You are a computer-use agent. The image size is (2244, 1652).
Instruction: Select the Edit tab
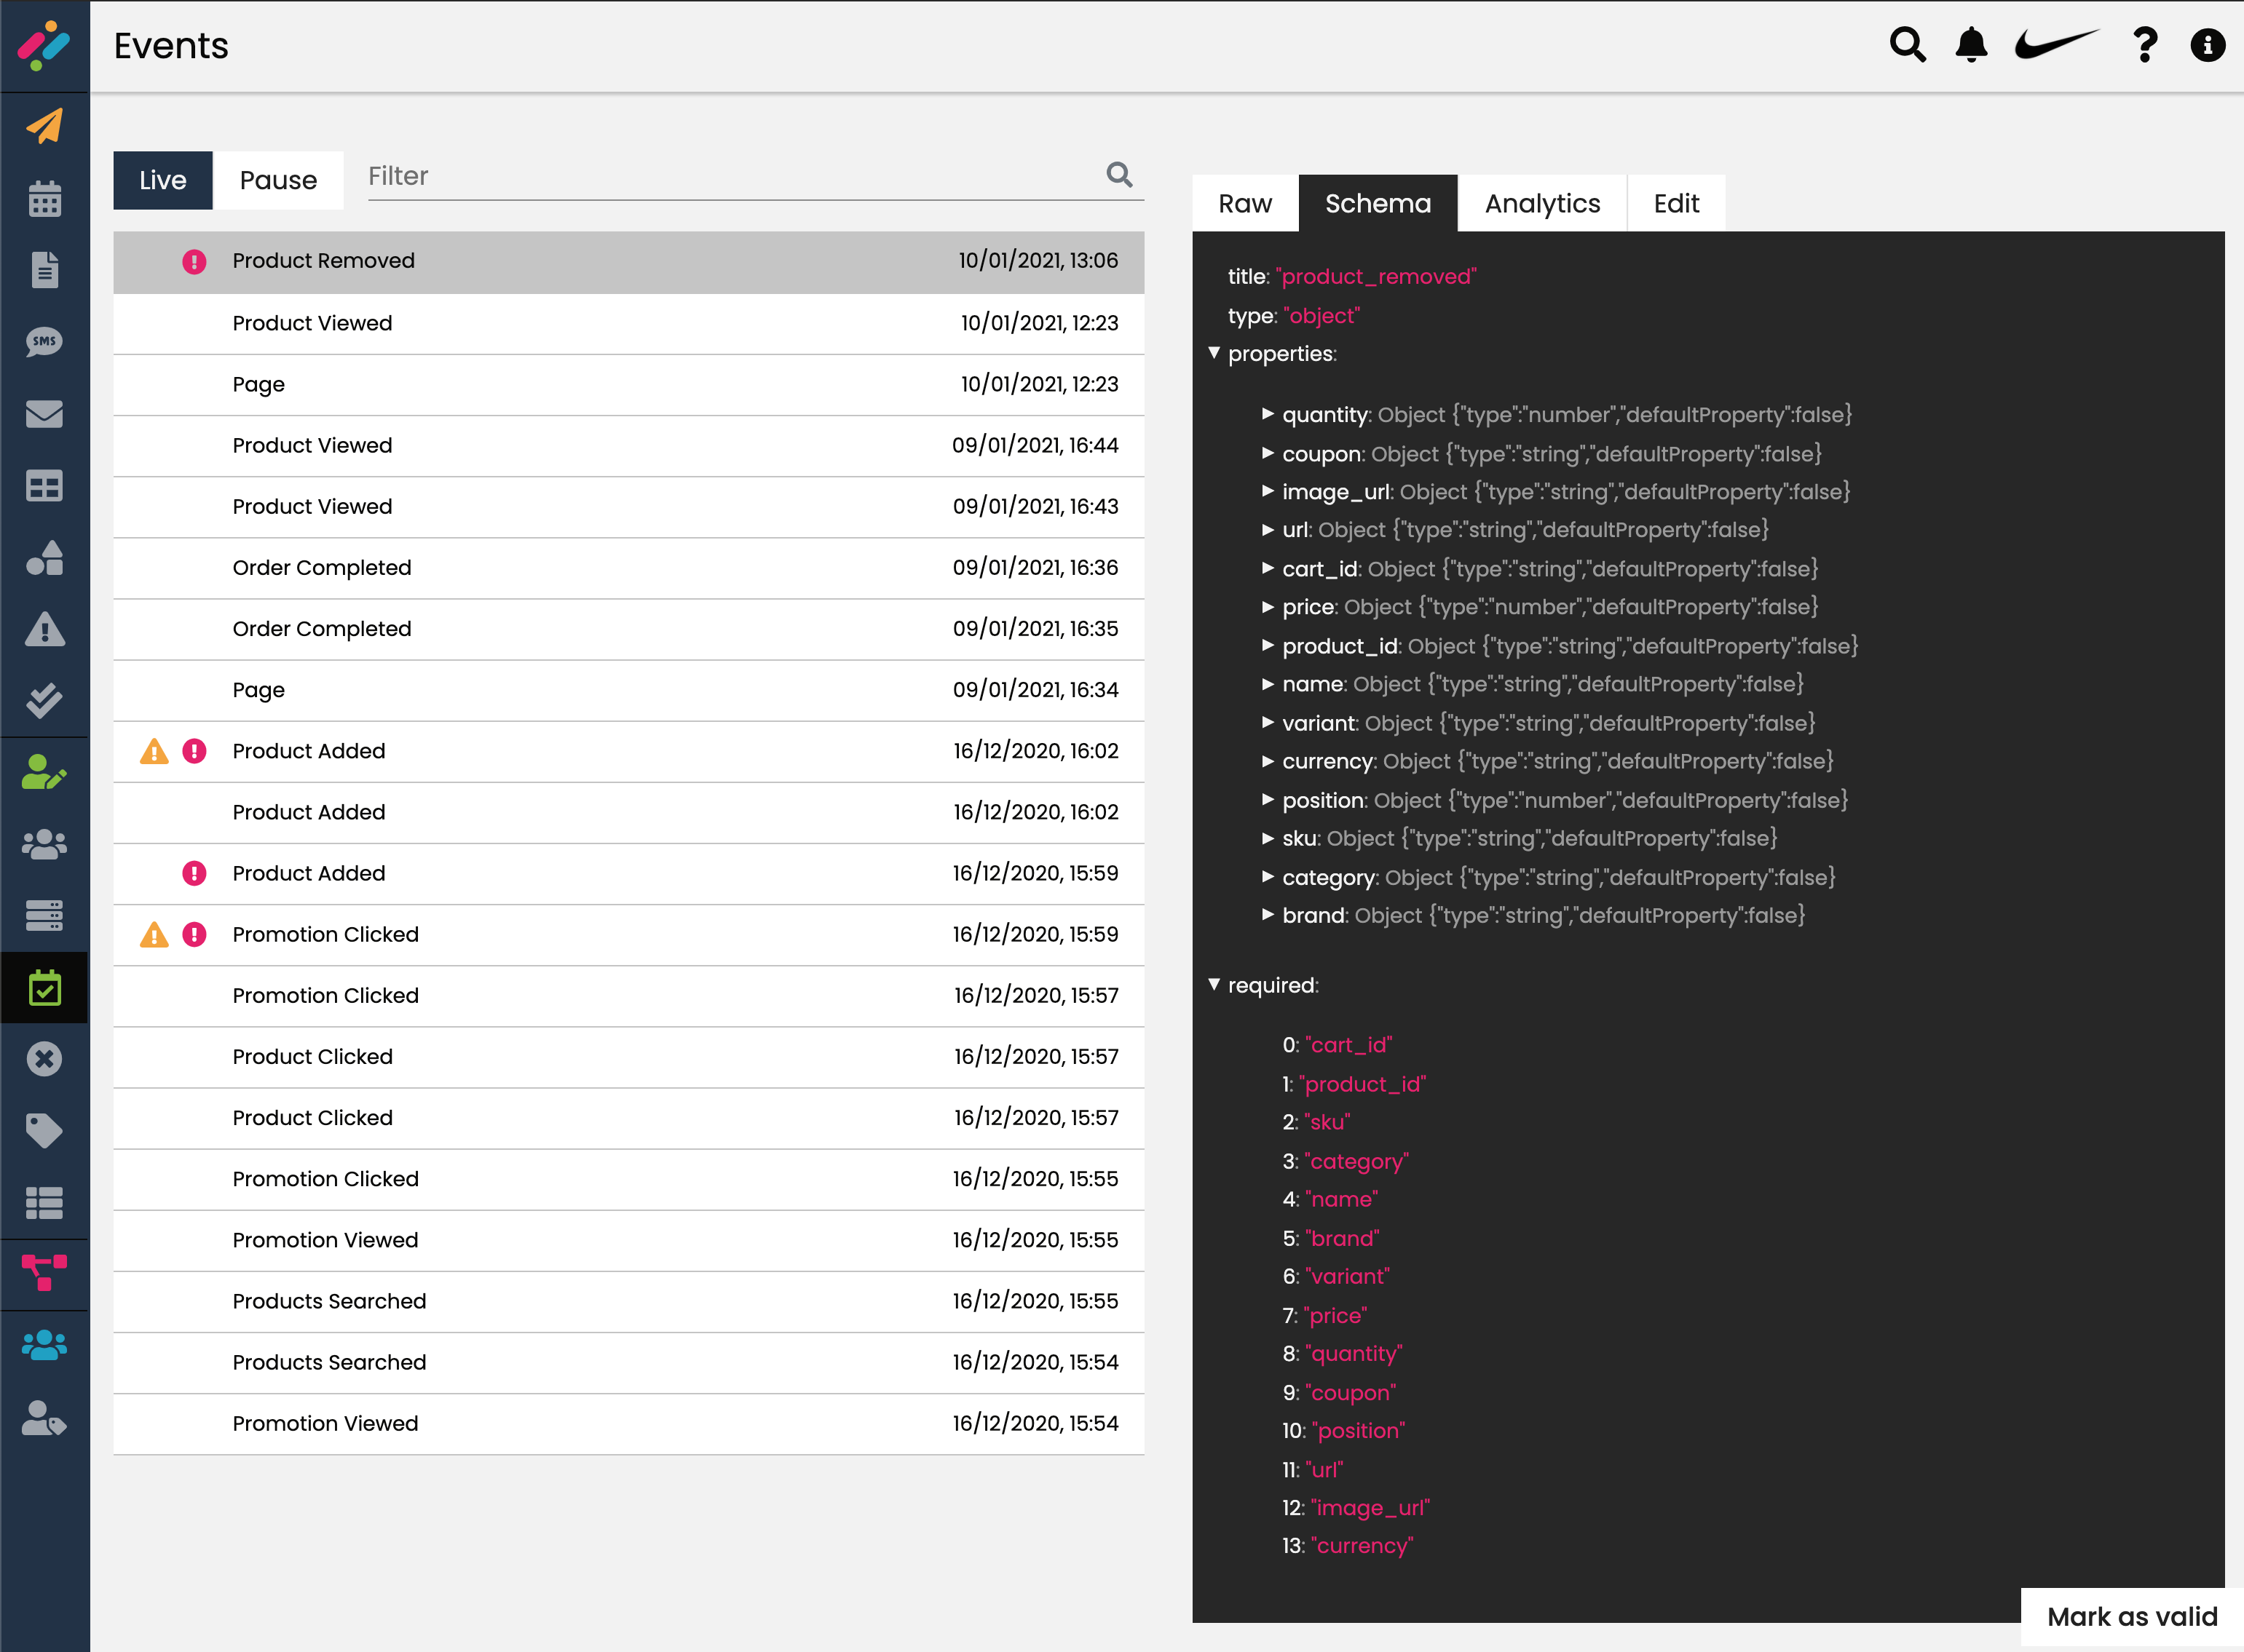click(x=1676, y=203)
